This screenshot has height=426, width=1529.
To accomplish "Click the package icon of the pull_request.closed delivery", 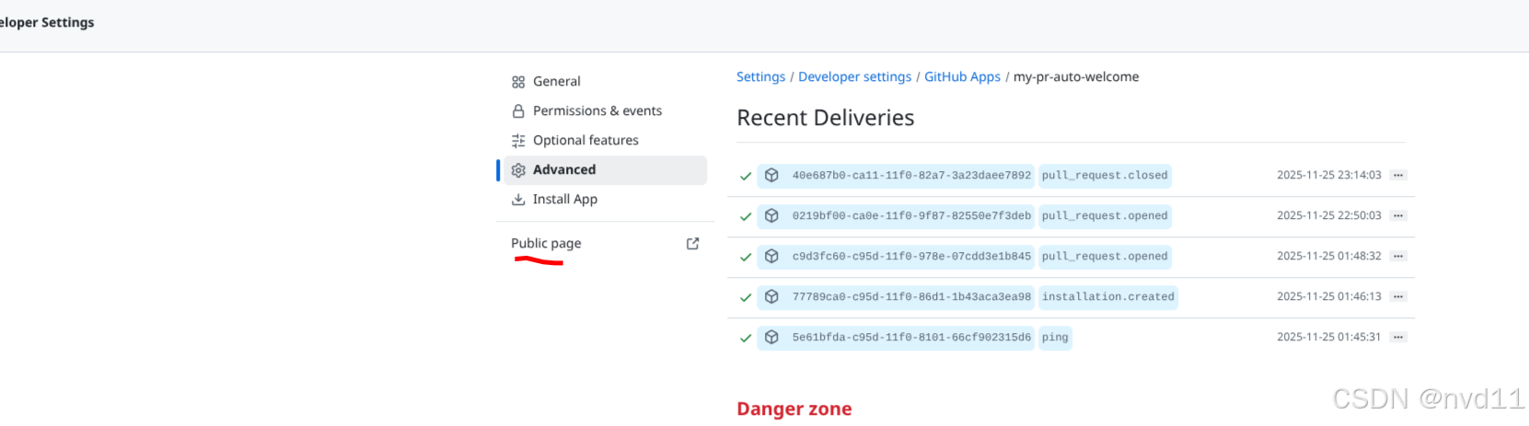I will [771, 176].
